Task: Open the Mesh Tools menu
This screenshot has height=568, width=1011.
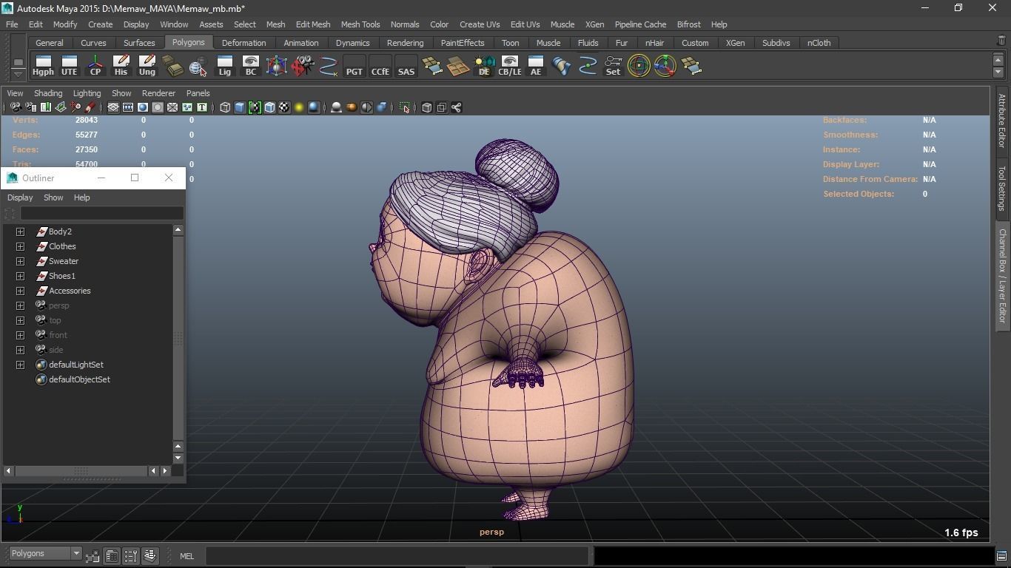Action: pos(360,24)
